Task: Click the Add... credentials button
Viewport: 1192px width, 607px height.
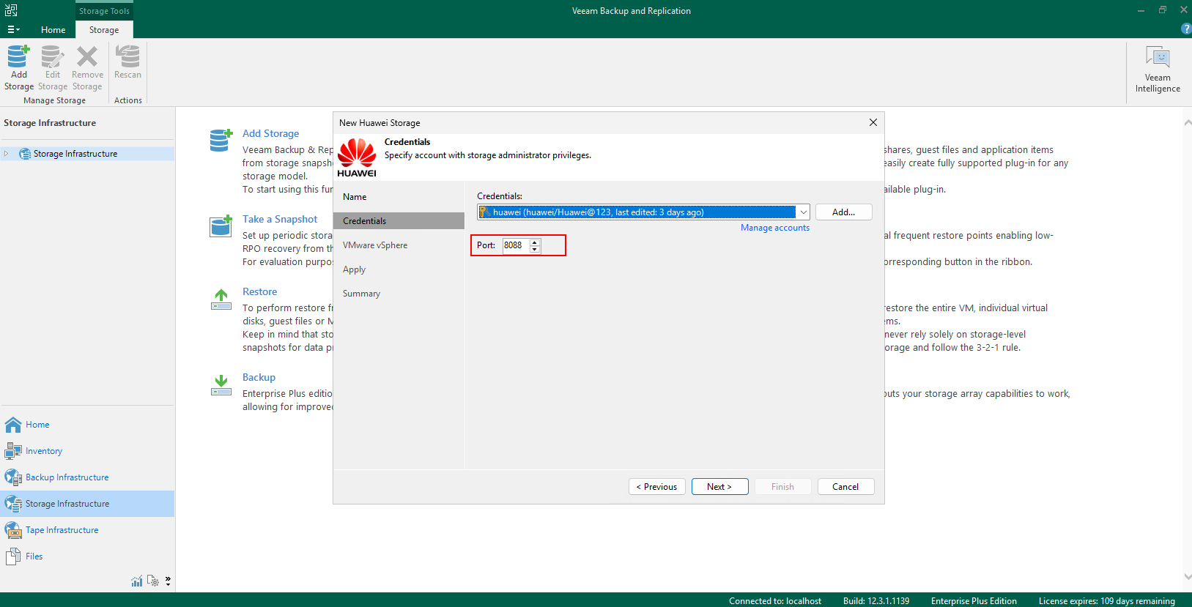Action: click(843, 212)
